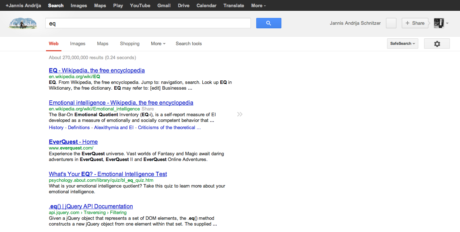Switch to the Shopping results tab
This screenshot has height=232, width=460.
(x=130, y=44)
